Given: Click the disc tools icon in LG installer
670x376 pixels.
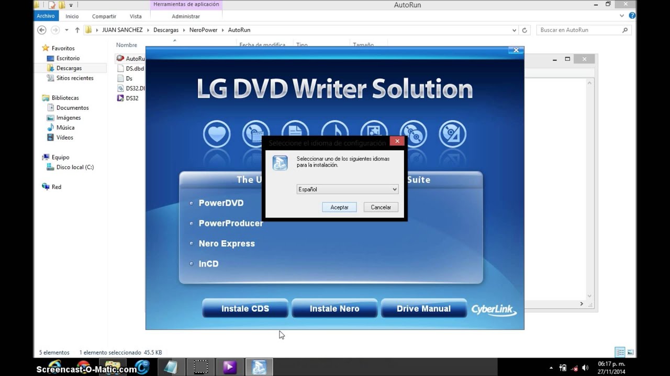Looking at the screenshot, I should [452, 134].
